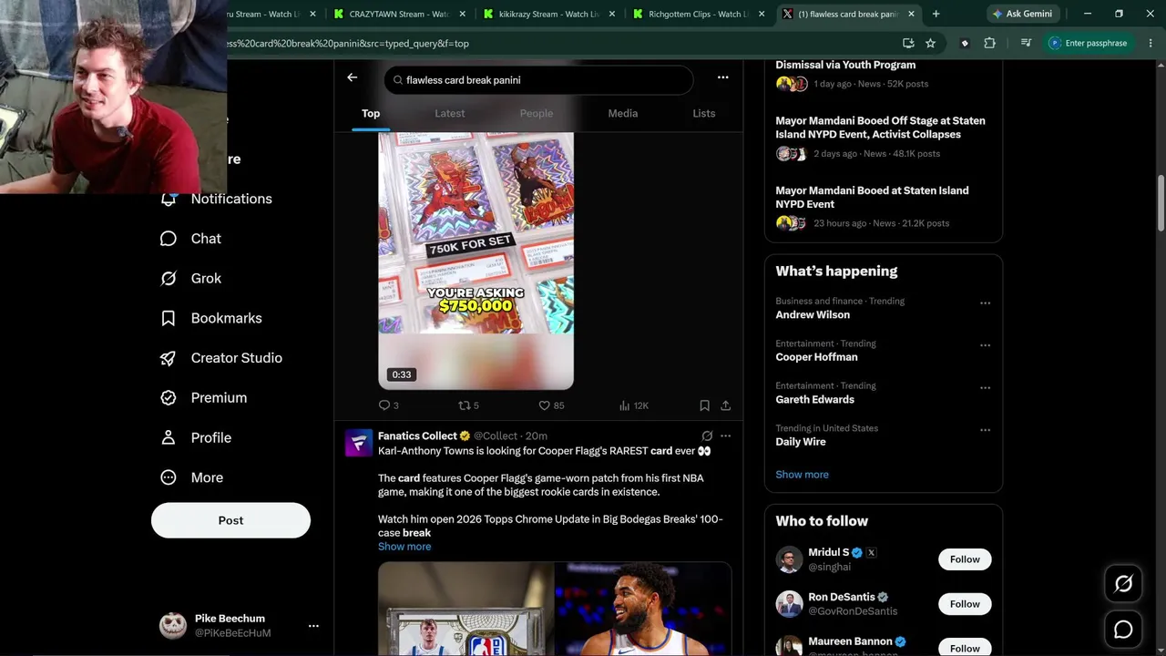Follow Mridul S
This screenshot has height=656, width=1166.
point(965,559)
